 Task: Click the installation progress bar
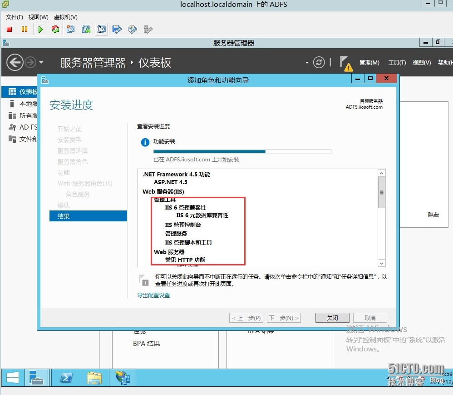(242, 151)
